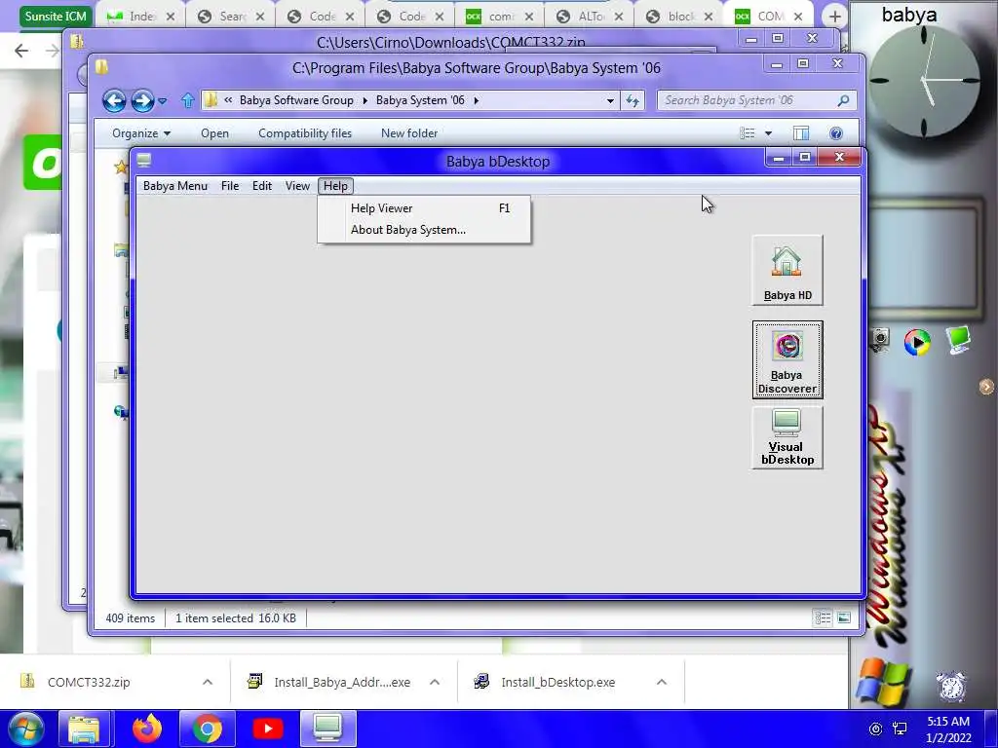Click folder icon in address bar
Viewport: 998px width, 748px height.
point(211,100)
